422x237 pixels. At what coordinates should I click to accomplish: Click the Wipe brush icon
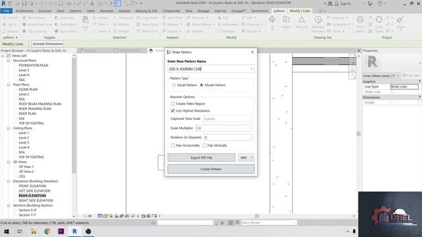click(400, 20)
